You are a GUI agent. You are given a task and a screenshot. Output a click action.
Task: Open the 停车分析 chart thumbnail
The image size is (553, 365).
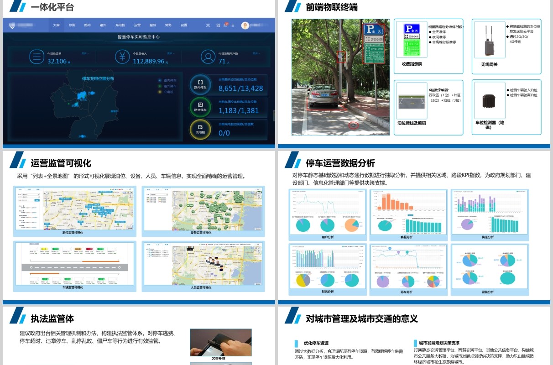click(x=409, y=267)
